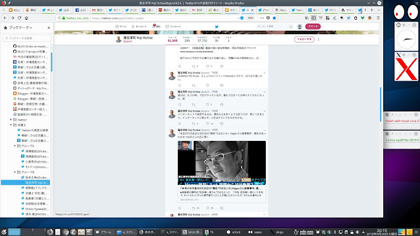Screen dimensions: 420x236
Task: Follow Yoji Ochiai with the follow button
Action: [304, 39]
